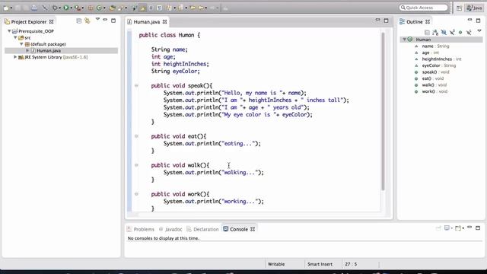Click Smart Insert status bar entry
Viewport: 487px width, 274px height.
320,264
